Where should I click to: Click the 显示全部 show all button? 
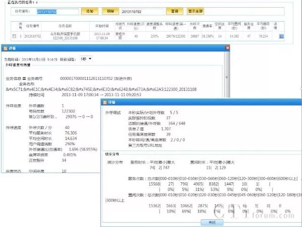click(x=195, y=10)
